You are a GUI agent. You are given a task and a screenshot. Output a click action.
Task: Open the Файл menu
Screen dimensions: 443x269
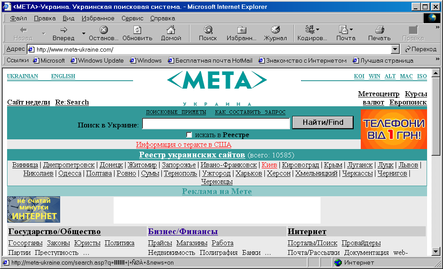19,19
